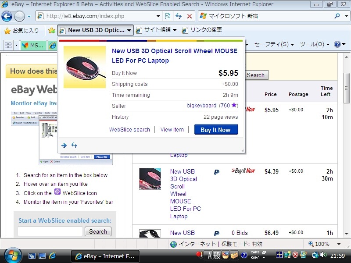Click the Price column header
The width and height of the screenshot is (351, 263).
point(271,94)
